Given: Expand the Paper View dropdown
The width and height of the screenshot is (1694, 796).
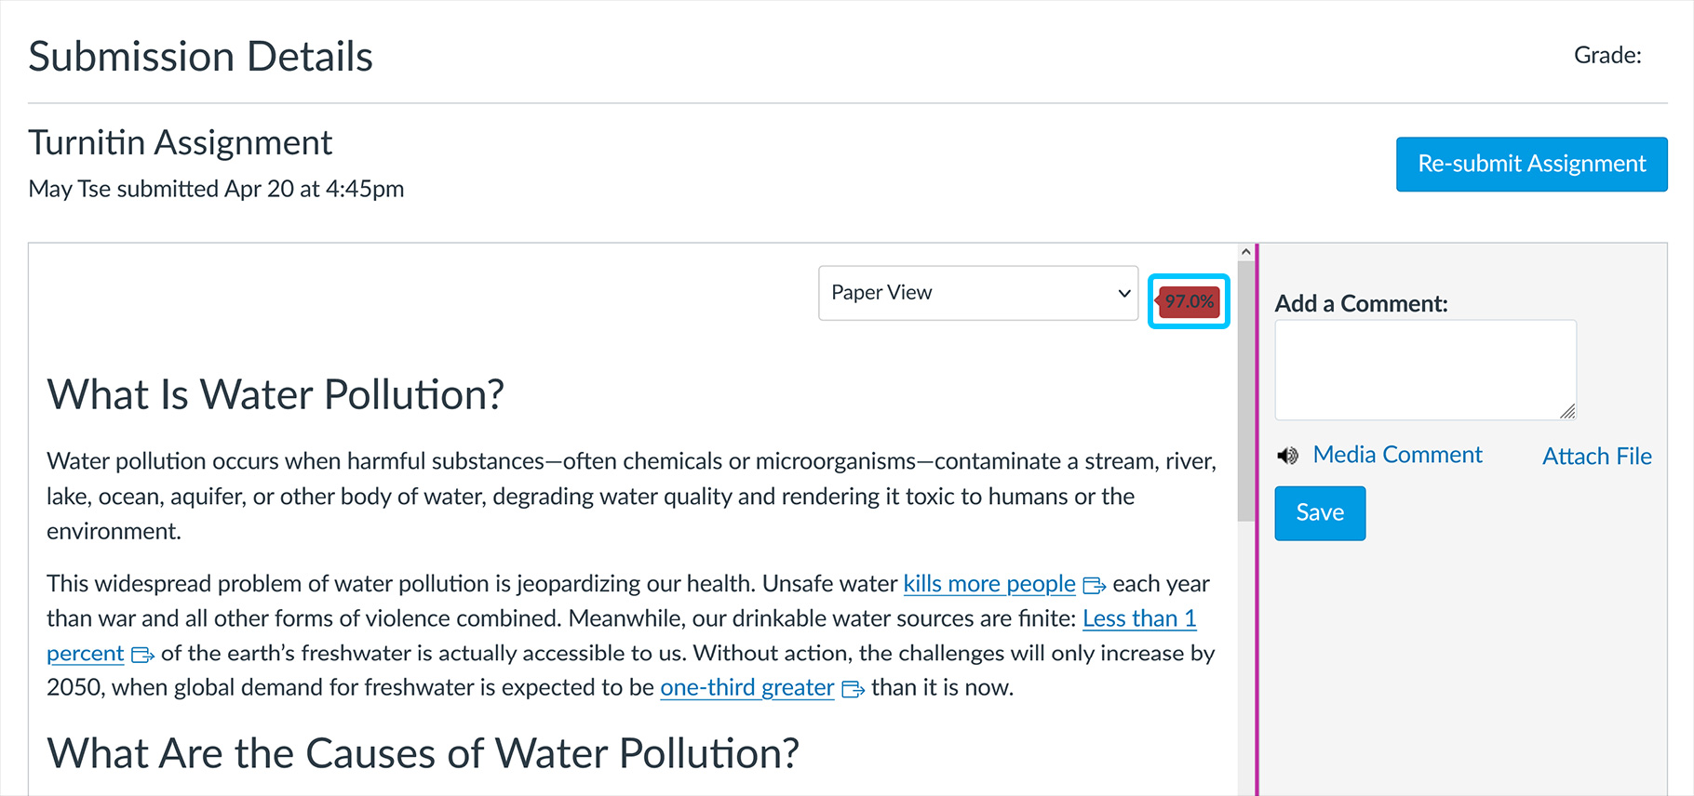Looking at the screenshot, I should click(x=978, y=293).
